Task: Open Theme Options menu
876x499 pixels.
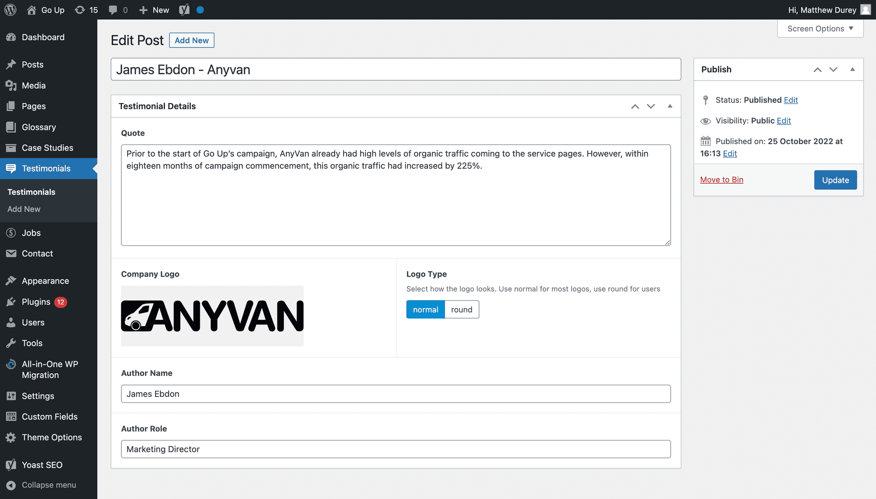Action: pos(48,437)
